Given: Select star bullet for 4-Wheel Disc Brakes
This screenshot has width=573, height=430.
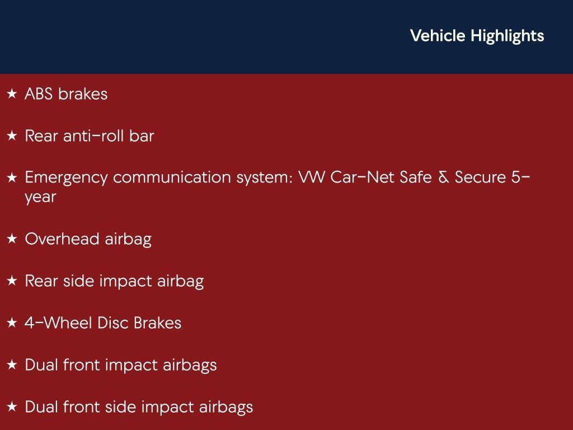Looking at the screenshot, I should [12, 323].
